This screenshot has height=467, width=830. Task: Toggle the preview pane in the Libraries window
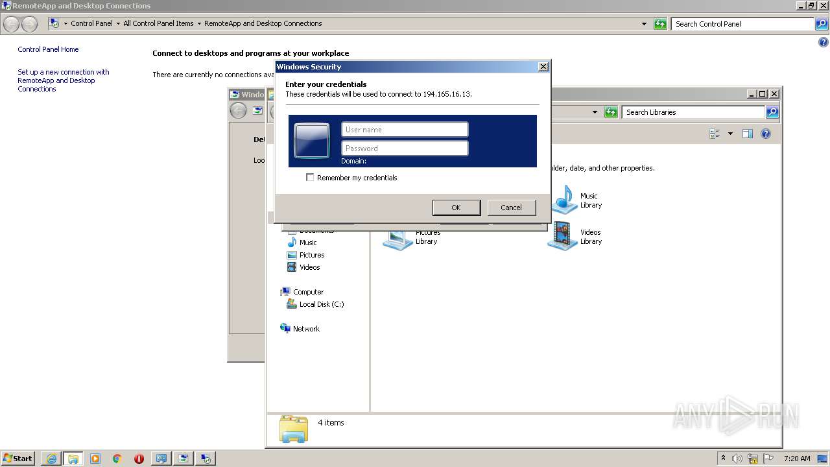(747, 134)
